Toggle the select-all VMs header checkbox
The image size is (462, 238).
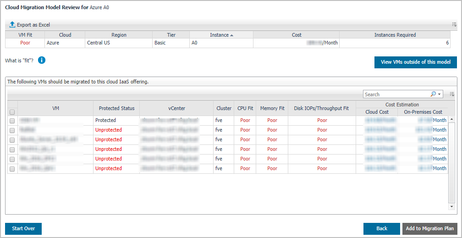(12, 112)
